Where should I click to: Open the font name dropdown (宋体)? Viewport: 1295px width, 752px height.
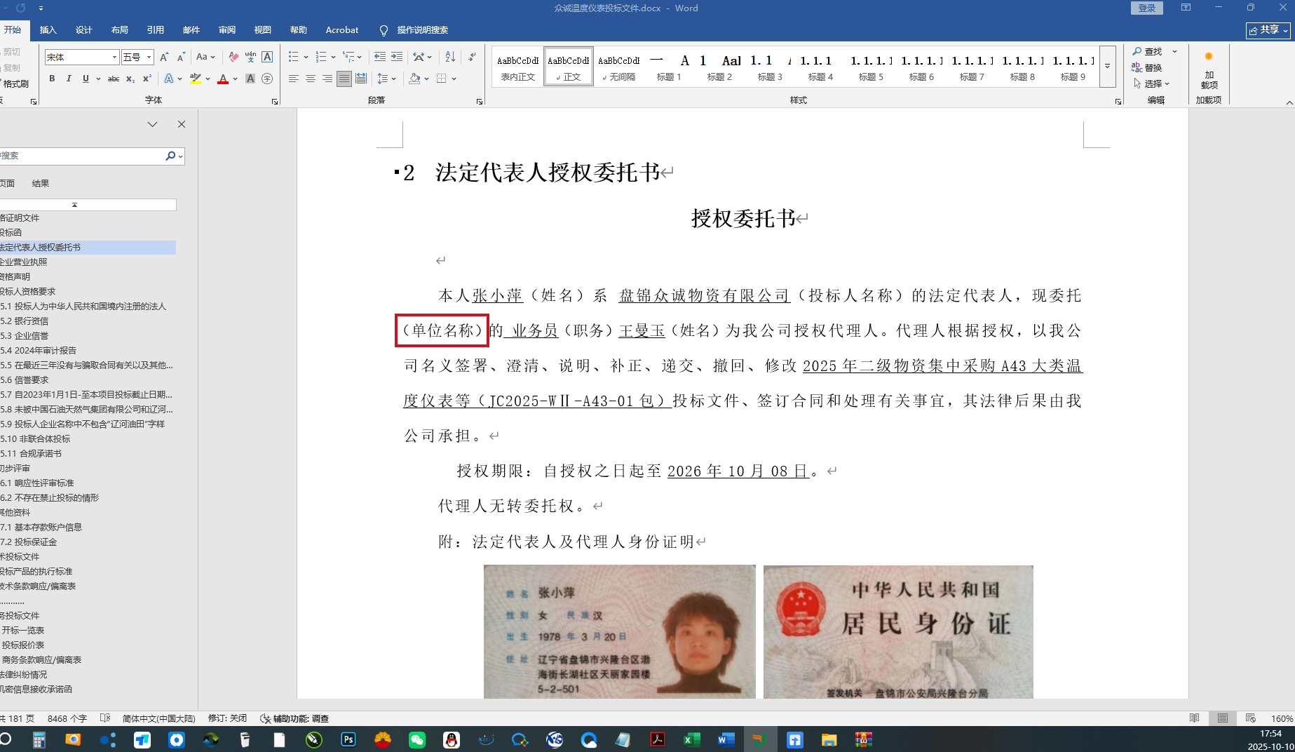click(114, 57)
